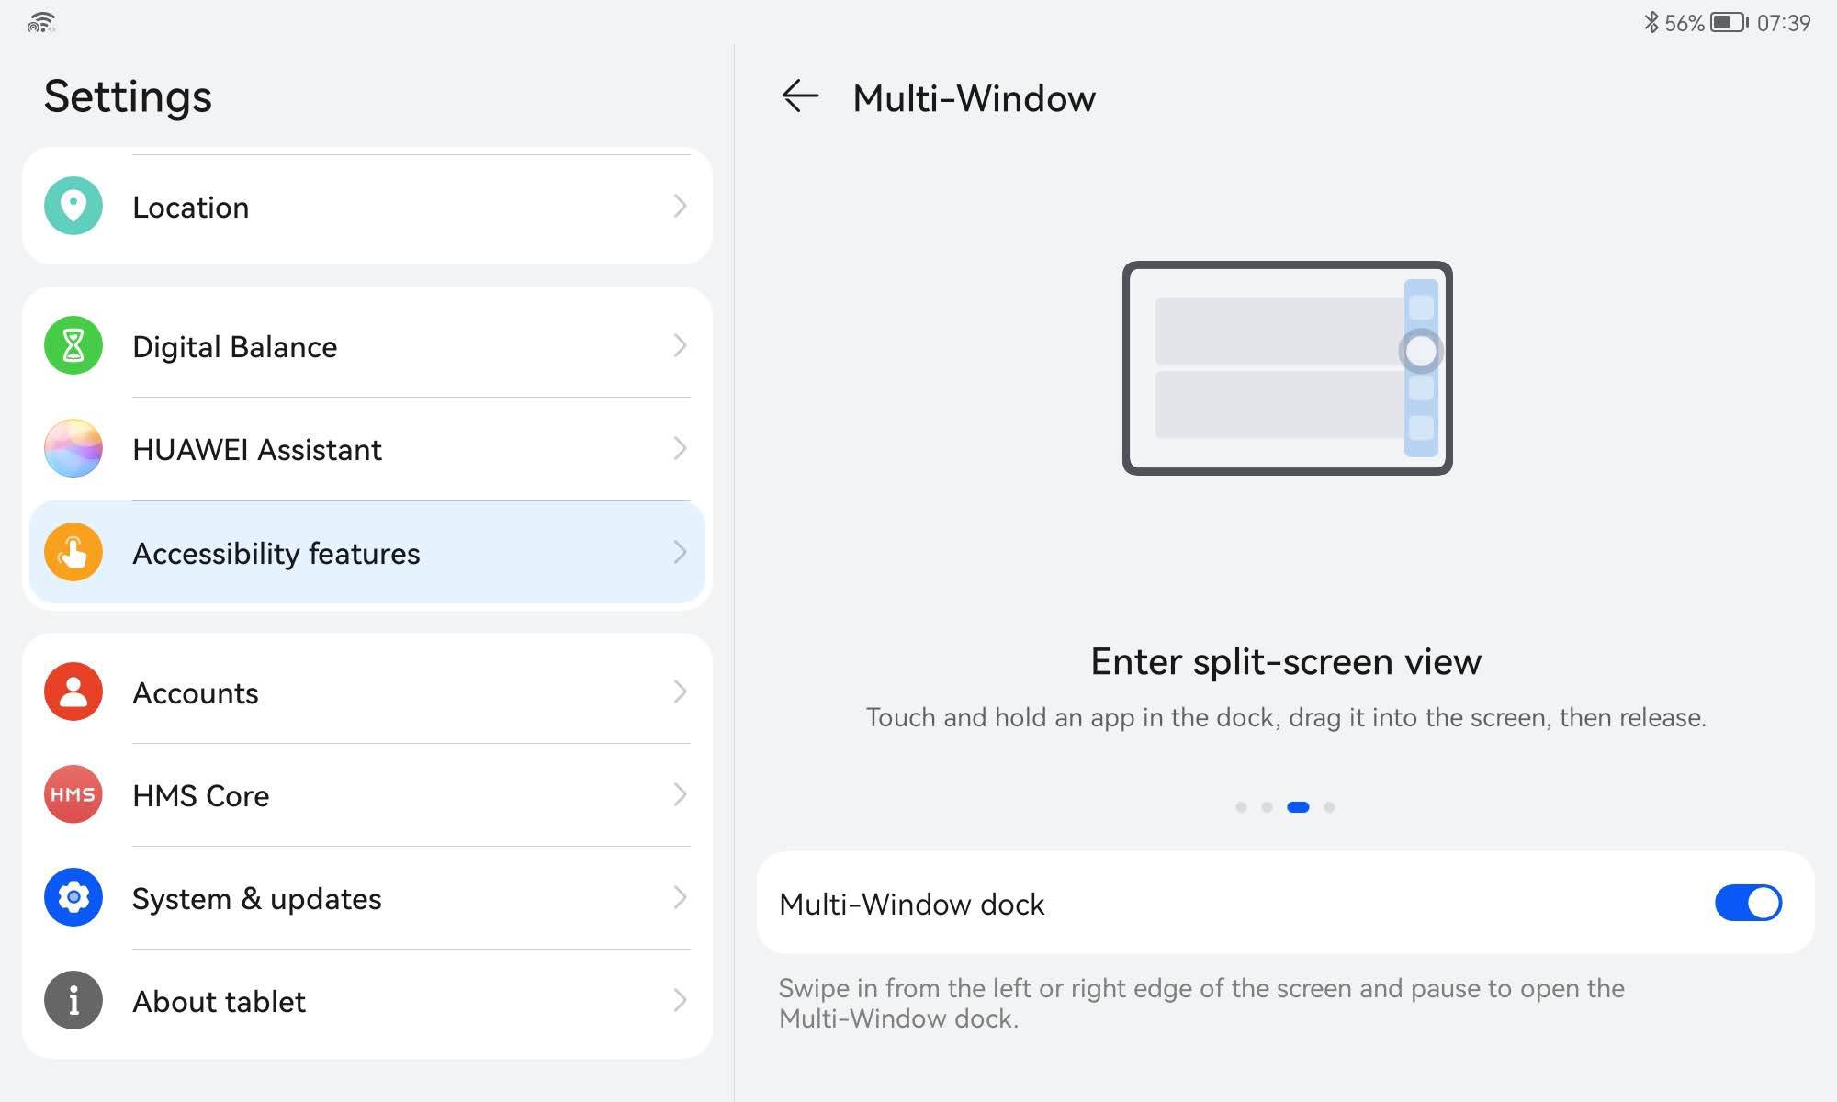Select the HUAWEI Assistant label
This screenshot has height=1102, width=1837.
click(257, 450)
